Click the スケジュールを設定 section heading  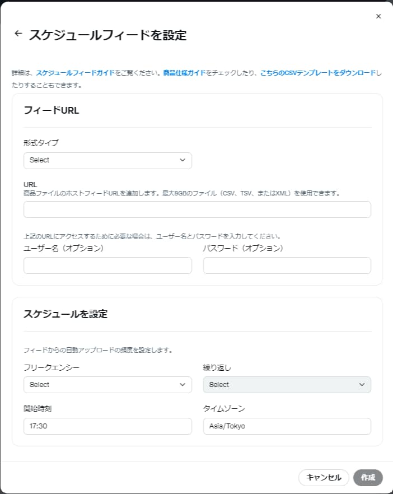pos(65,314)
